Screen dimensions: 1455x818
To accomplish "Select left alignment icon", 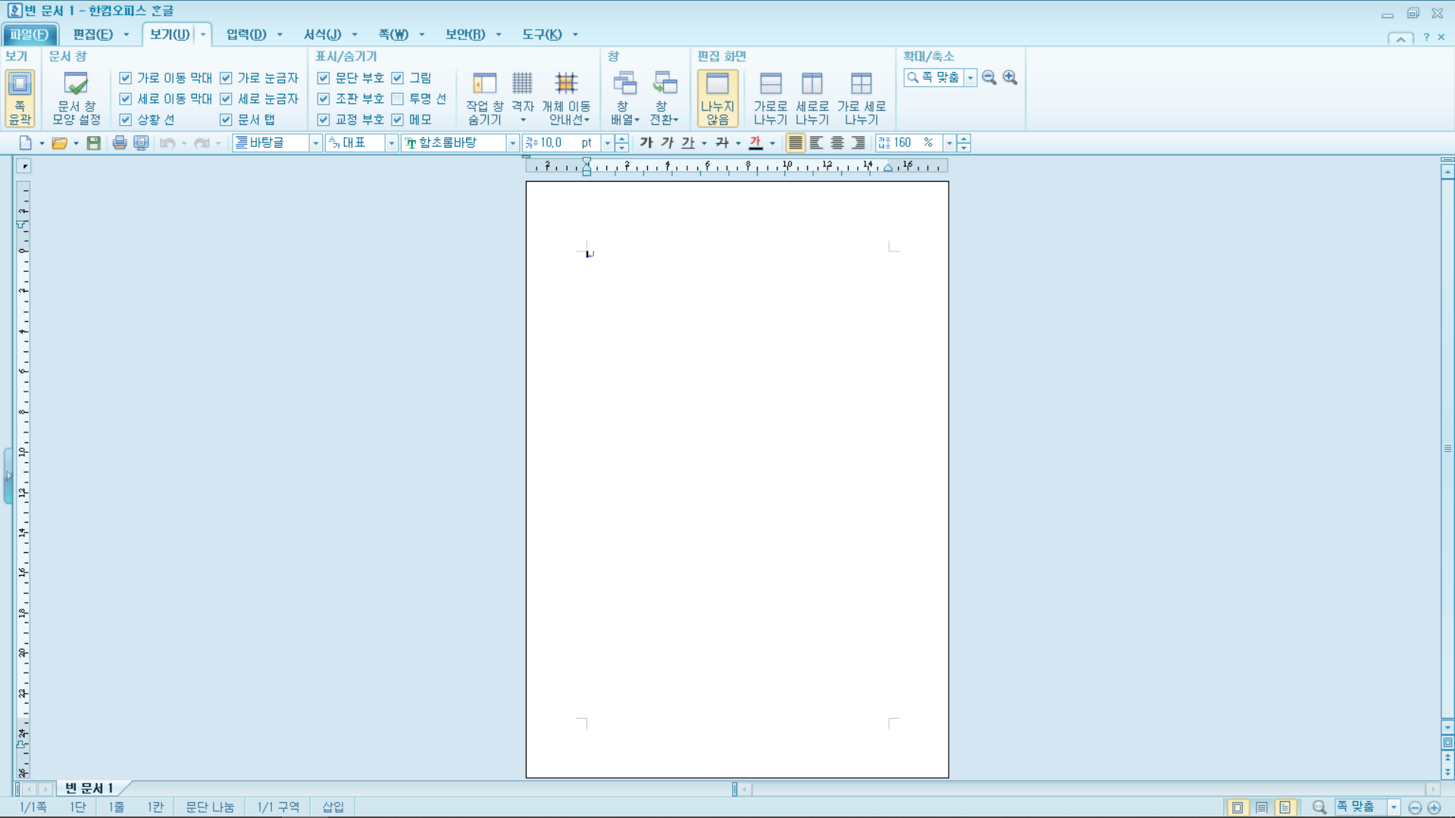I will 816,142.
